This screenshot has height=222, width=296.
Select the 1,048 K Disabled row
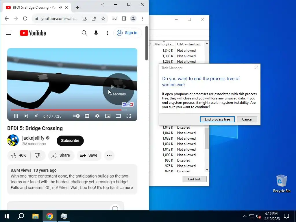177,127
